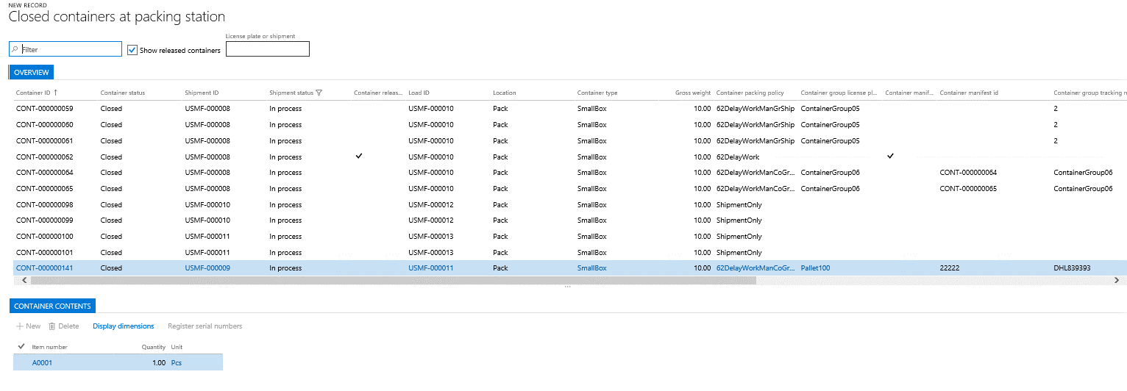The height and width of the screenshot is (391, 1127).
Task: Click the Delete trash can icon
Action: [x=52, y=326]
